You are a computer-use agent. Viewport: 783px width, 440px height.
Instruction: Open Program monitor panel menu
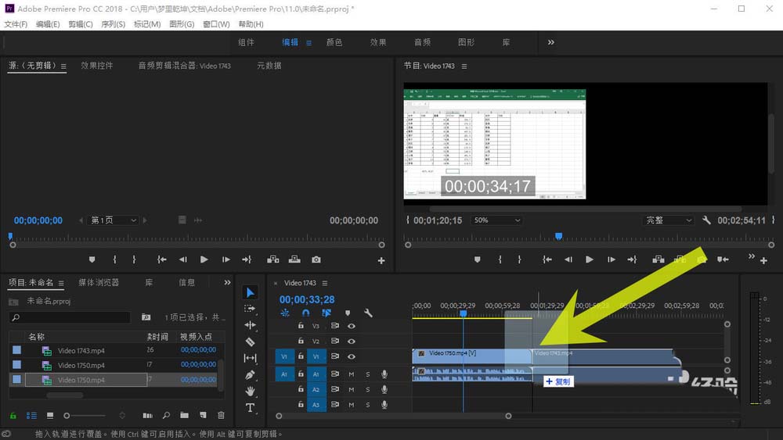point(464,66)
